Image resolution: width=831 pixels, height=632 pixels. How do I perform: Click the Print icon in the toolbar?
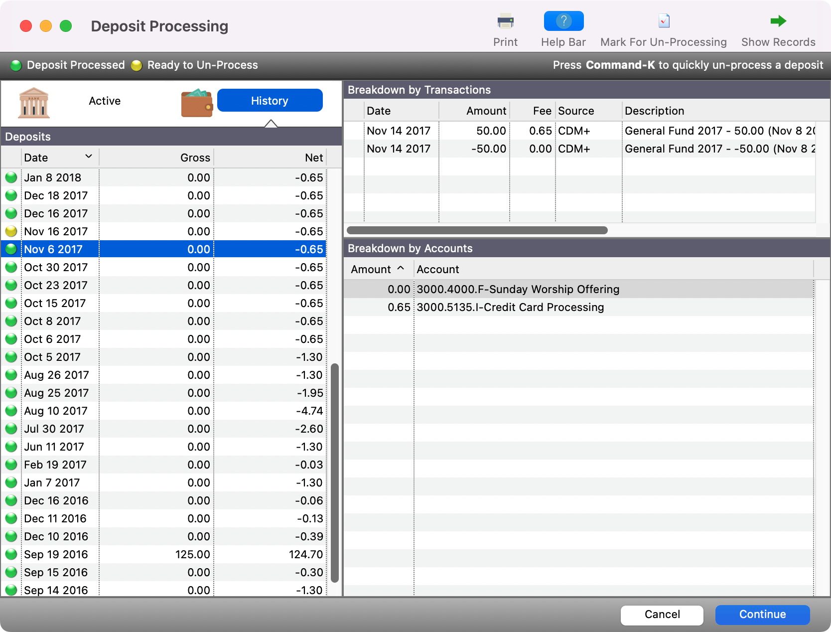click(505, 21)
